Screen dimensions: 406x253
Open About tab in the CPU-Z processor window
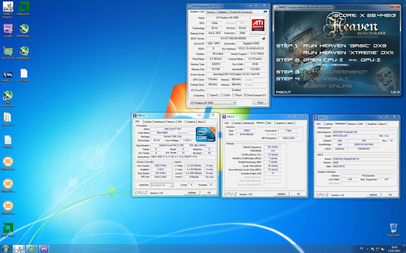[x=201, y=122]
